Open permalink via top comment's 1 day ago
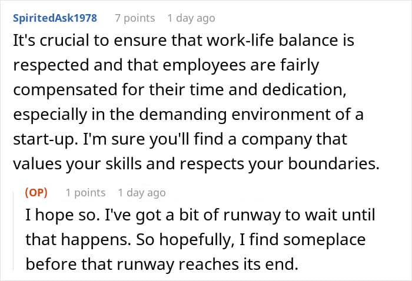The height and width of the screenshot is (281, 412). coord(191,18)
